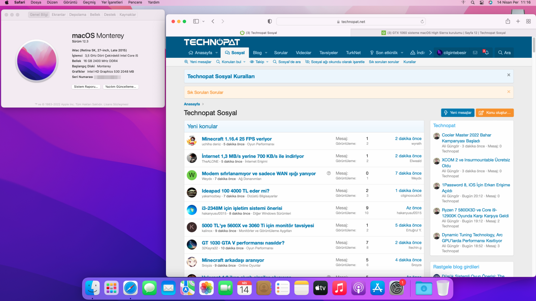Open the forum inbox envelope icon
Viewport: 536px width, 301px height.
[x=475, y=53]
